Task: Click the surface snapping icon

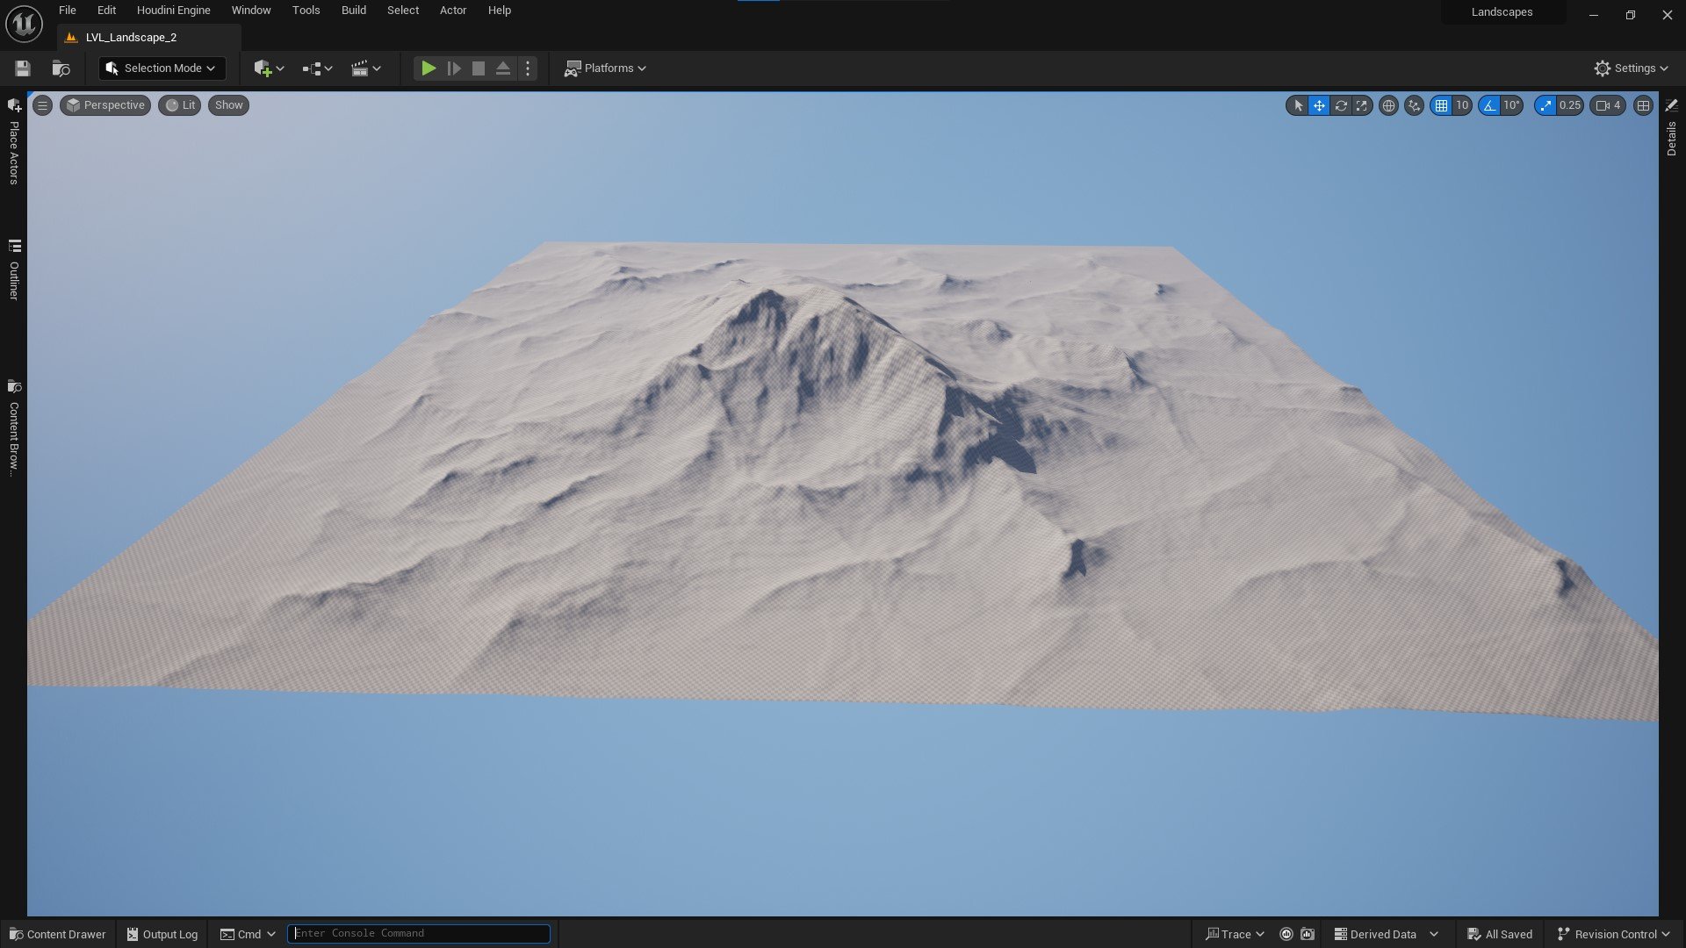Action: tap(1414, 105)
